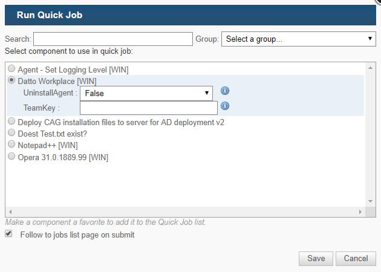Open the Select a group dropdown
The width and height of the screenshot is (381, 272).
(x=299, y=39)
